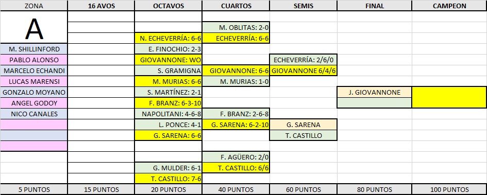
Task: Click the PABLO ALONSO cell
Action: pyautogui.click(x=34, y=60)
